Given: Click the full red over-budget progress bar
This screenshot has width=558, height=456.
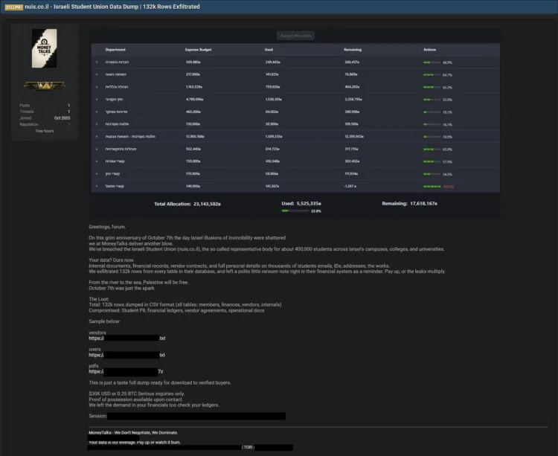Looking at the screenshot, I should [432, 187].
